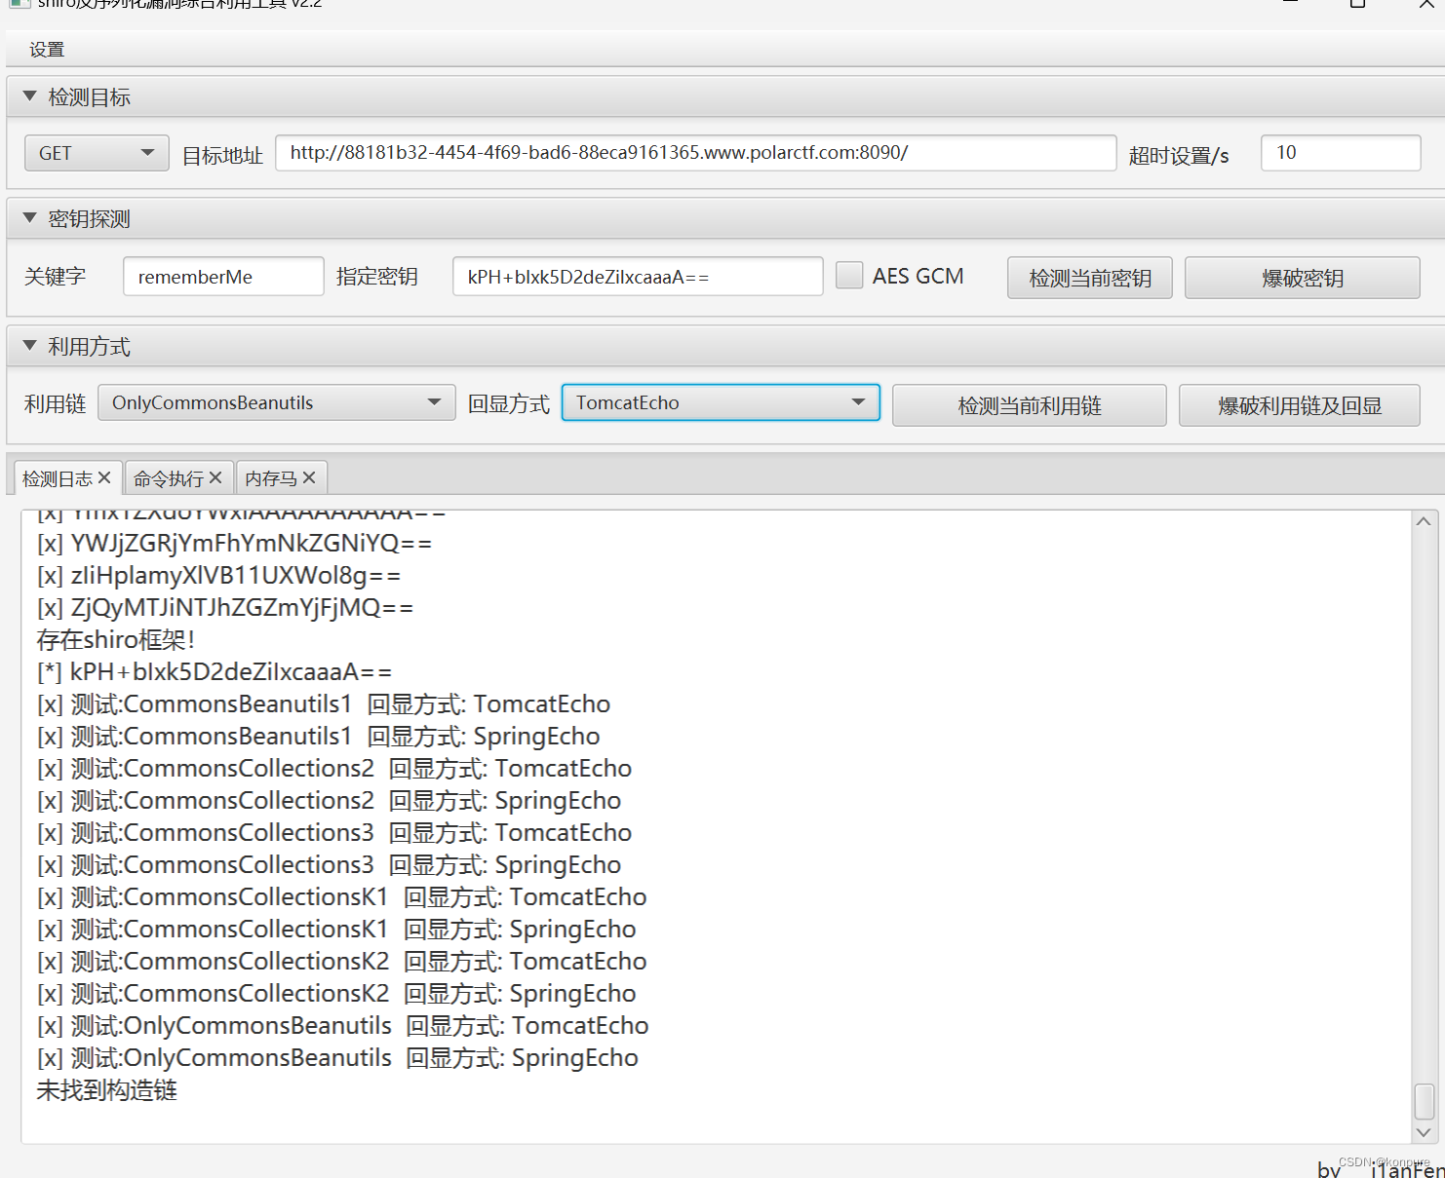Image resolution: width=1445 pixels, height=1178 pixels.
Task: Click the 关键字 rememberMe input field
Action: click(x=223, y=277)
